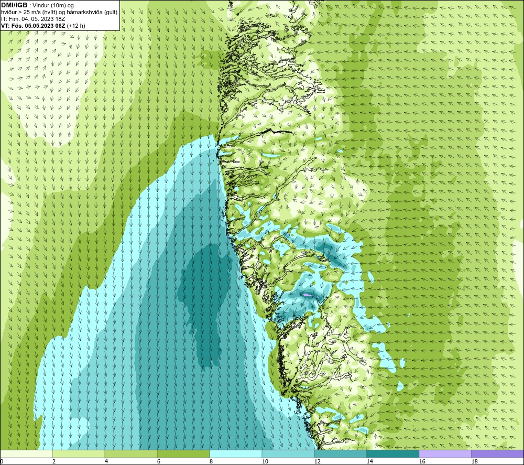
Task: Click the scale label '18'
Action: [474, 462]
